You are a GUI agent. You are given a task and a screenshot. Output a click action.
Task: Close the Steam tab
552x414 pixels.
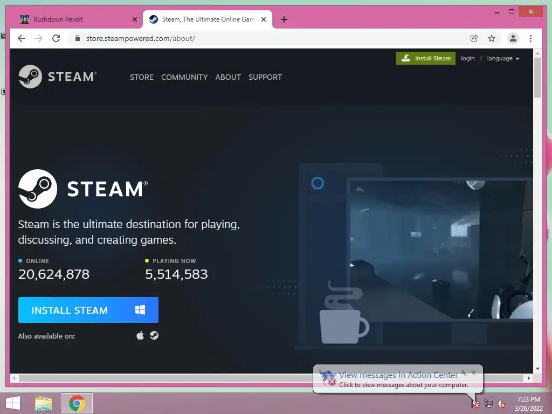[263, 19]
